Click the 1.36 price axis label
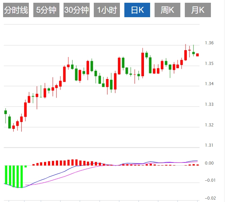Image resolution: width=225 pixels, height=202 pixels. point(209,43)
